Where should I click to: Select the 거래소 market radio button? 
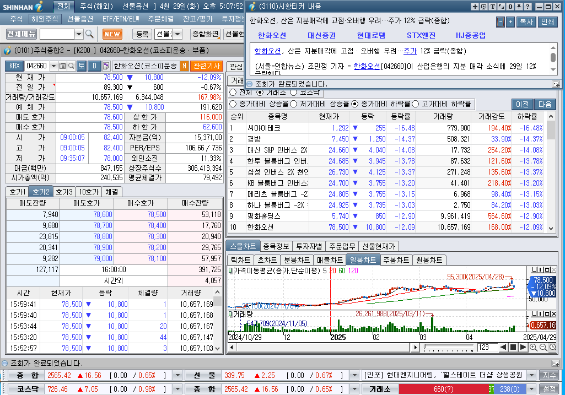pyautogui.click(x=260, y=93)
